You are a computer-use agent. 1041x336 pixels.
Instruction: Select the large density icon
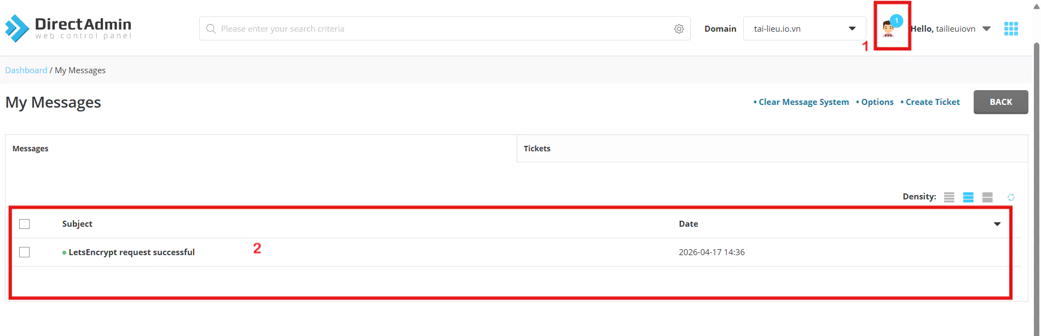[987, 197]
